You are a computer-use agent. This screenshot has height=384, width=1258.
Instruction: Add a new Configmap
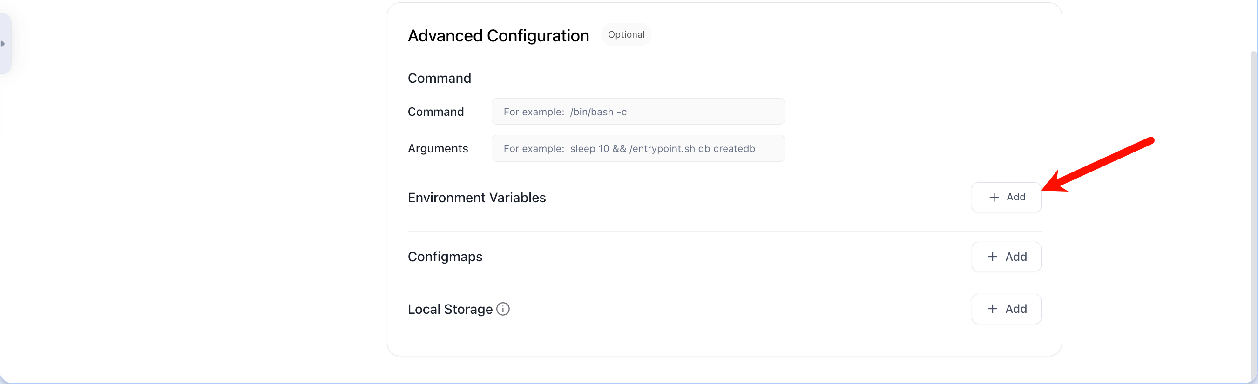click(x=1006, y=257)
